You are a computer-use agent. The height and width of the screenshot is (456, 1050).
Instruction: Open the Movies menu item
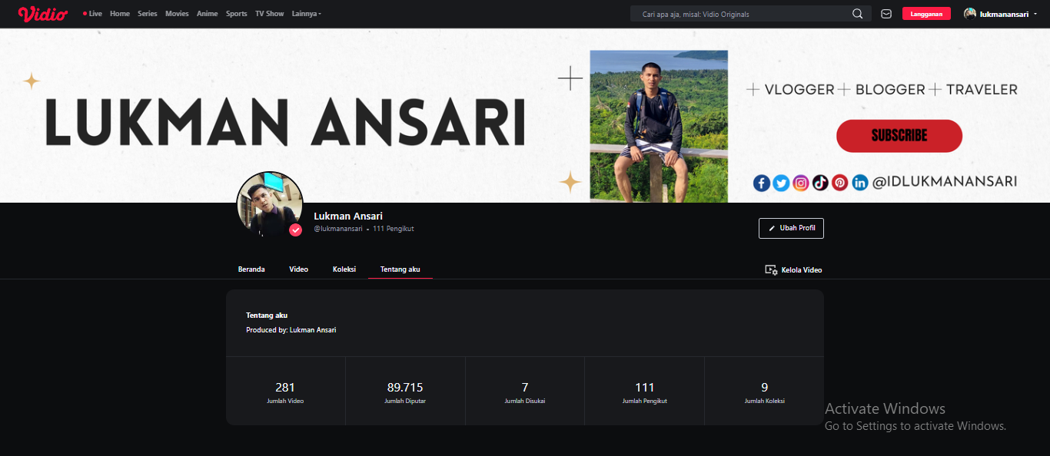[177, 14]
